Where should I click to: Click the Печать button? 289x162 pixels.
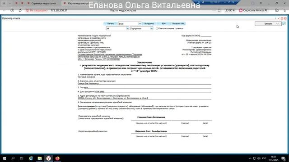[110, 24]
